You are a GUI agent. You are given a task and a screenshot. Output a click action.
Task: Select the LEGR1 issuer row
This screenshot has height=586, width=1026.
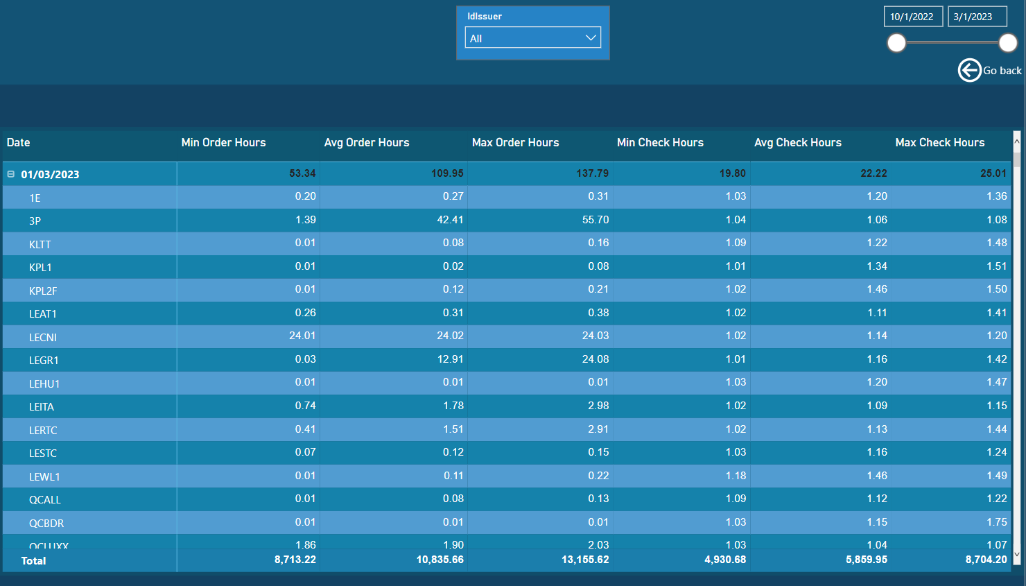pos(506,360)
